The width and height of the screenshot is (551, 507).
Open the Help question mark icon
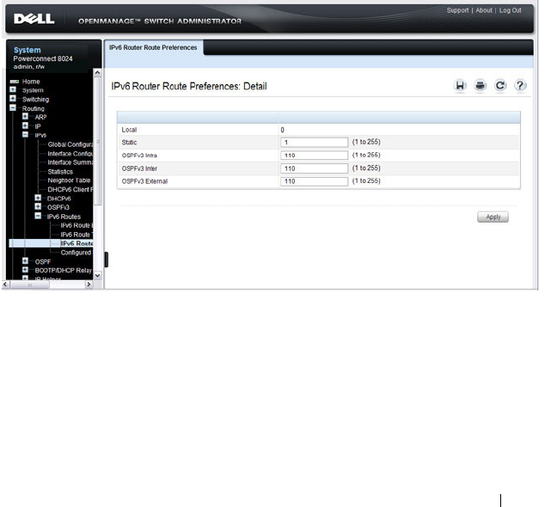[x=520, y=85]
